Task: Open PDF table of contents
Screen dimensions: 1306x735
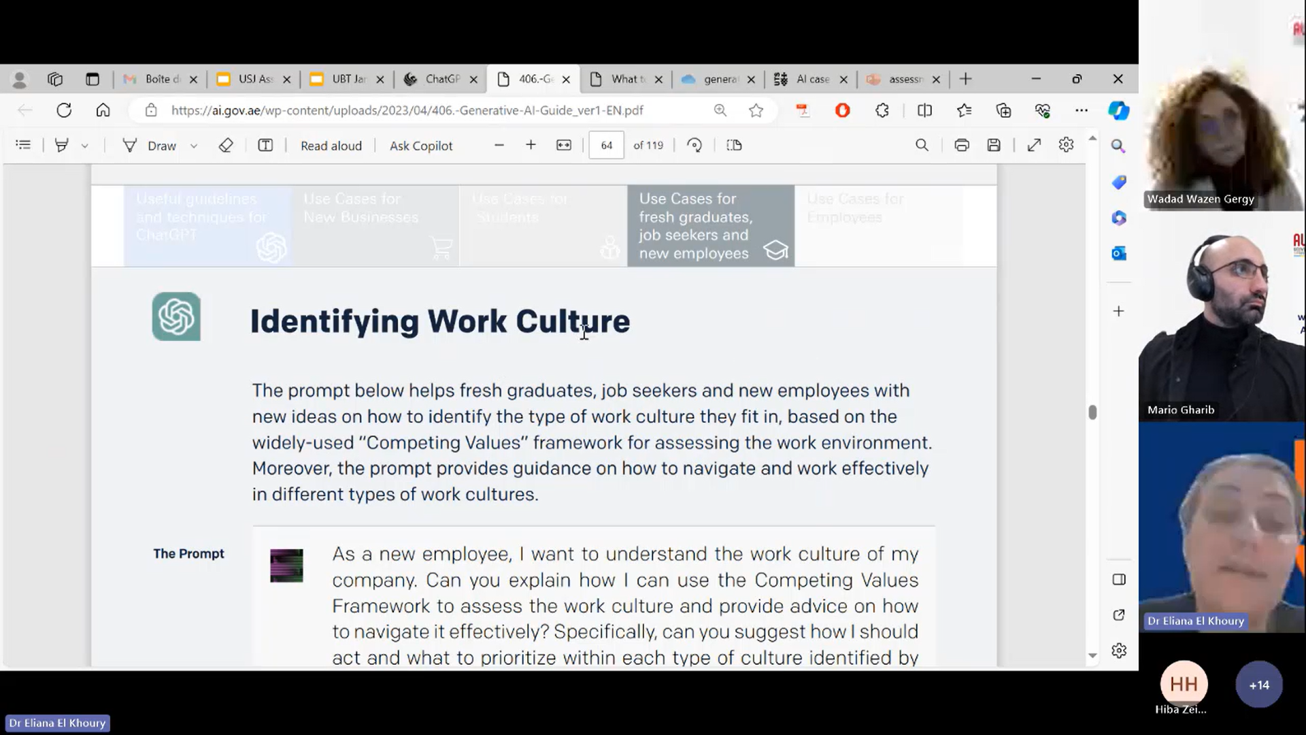Action: [23, 145]
